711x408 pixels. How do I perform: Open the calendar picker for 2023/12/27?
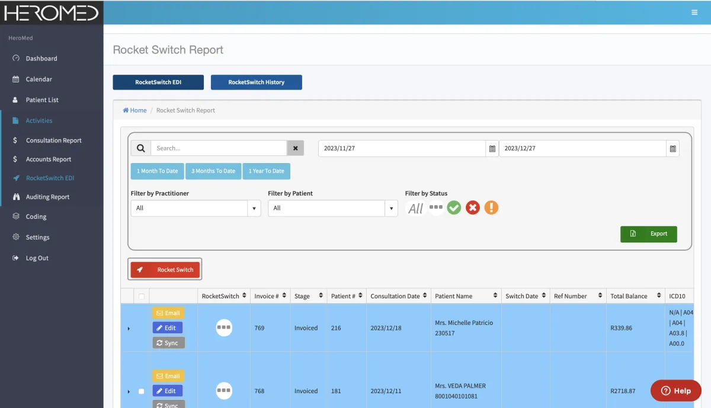coord(672,148)
